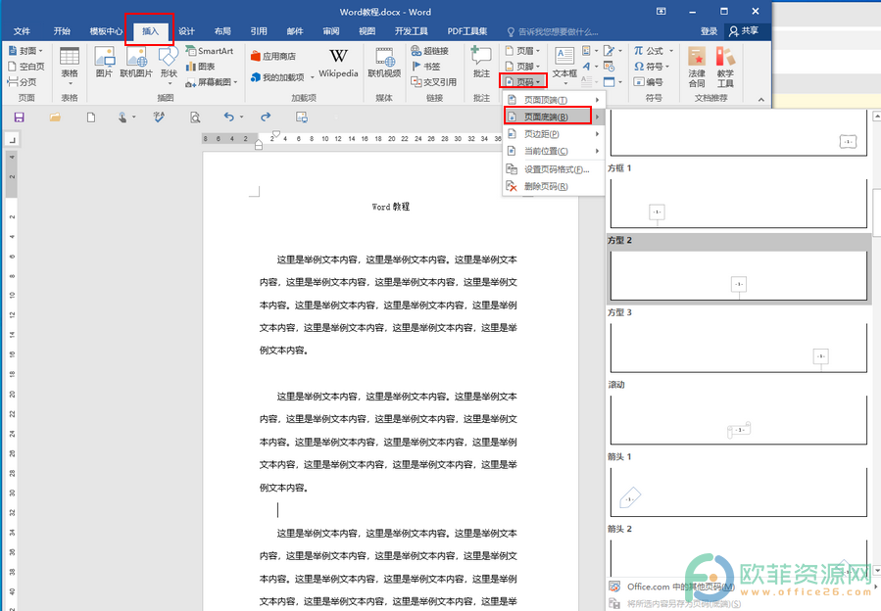Select the 滚动 page number style
This screenshot has width=881, height=611.
coord(738,413)
